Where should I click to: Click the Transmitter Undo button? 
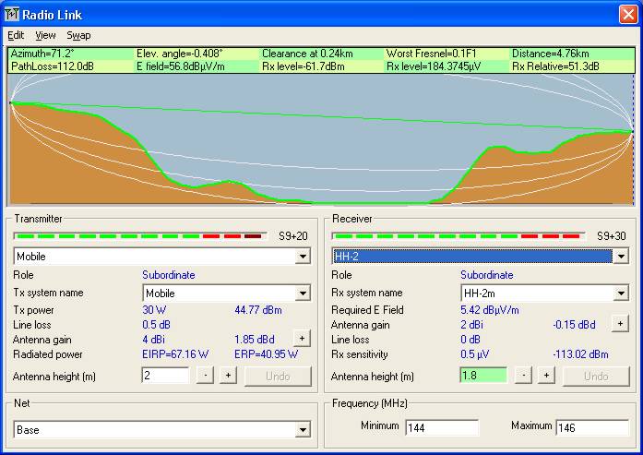(278, 377)
